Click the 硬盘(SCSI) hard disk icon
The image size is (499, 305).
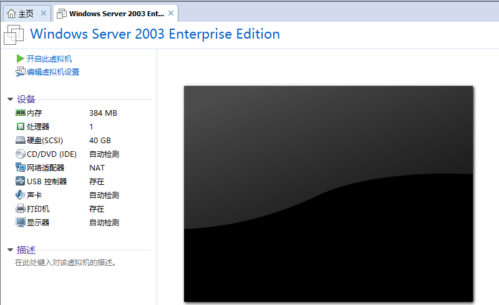pyautogui.click(x=21, y=140)
